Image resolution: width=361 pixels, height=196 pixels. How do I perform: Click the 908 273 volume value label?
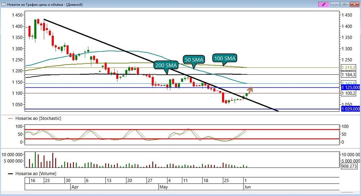(349, 166)
